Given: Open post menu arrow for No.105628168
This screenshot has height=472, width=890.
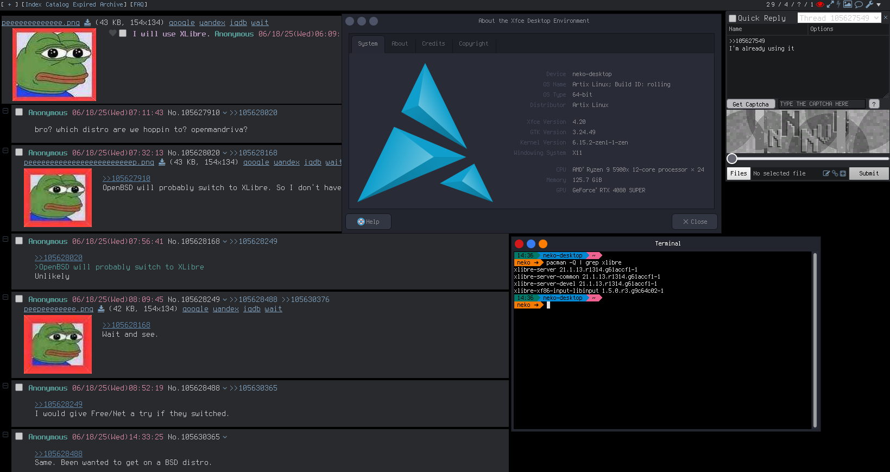Looking at the screenshot, I should [x=225, y=242].
